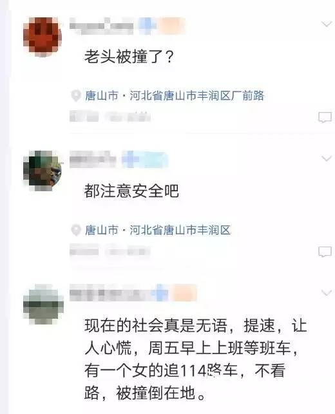Open location link 河北省唐山市丰润区厂前路
335x414 pixels.
(197, 95)
